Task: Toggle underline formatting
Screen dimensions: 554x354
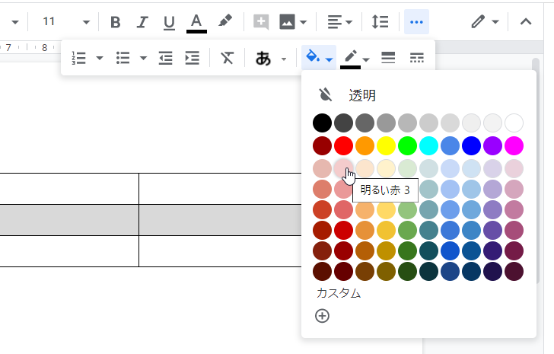Action: tap(169, 22)
